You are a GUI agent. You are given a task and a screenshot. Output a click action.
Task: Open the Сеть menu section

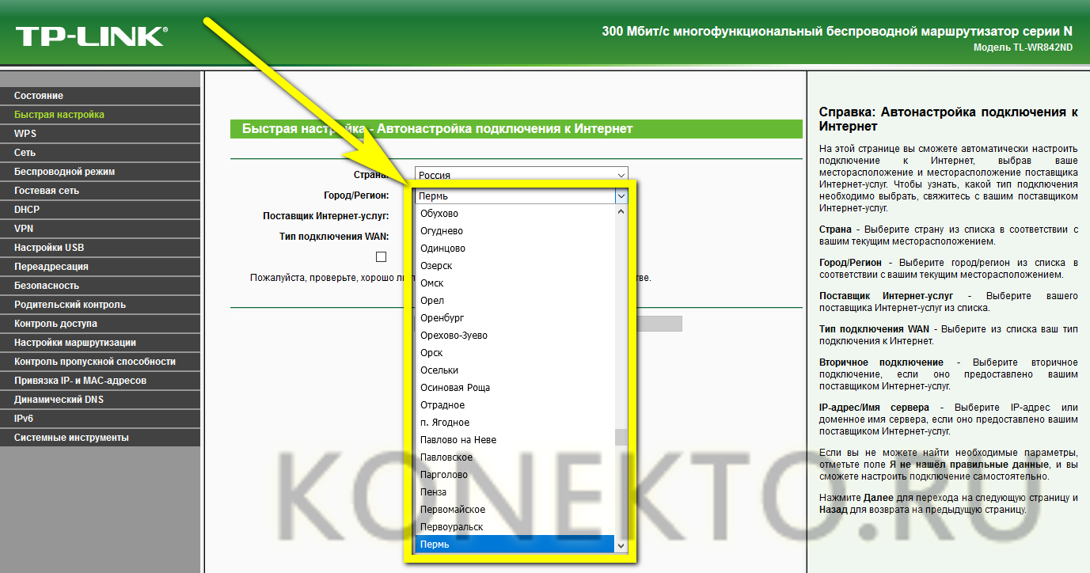point(100,153)
